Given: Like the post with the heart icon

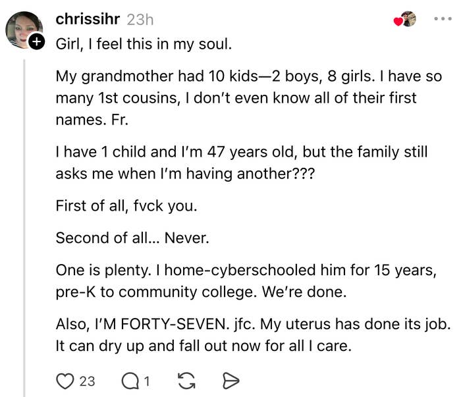Looking at the screenshot, I should (x=66, y=381).
